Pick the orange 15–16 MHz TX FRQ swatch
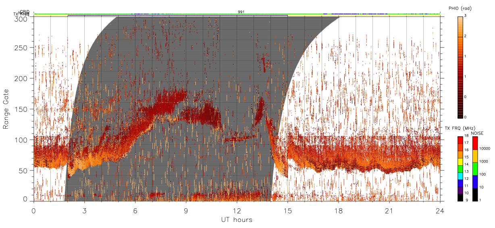495x228 pixels. point(460,155)
